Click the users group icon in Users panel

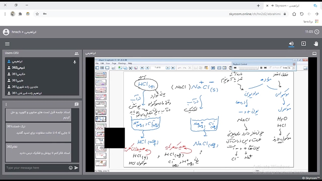click(77, 53)
